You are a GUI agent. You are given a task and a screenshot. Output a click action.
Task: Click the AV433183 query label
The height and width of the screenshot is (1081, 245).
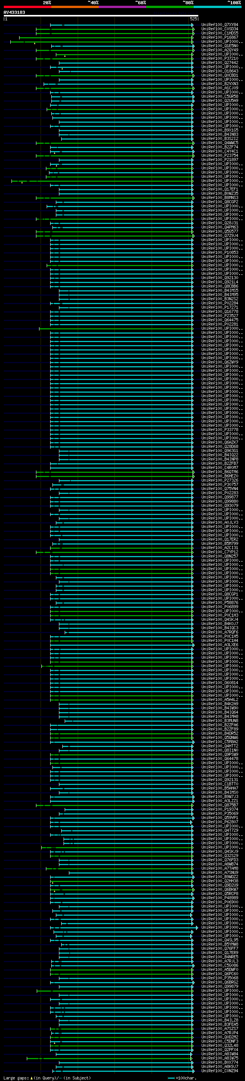coord(14,12)
